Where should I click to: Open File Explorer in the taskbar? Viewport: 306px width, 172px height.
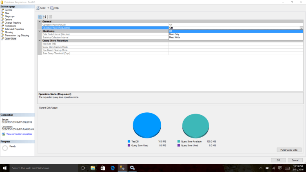[93, 168]
